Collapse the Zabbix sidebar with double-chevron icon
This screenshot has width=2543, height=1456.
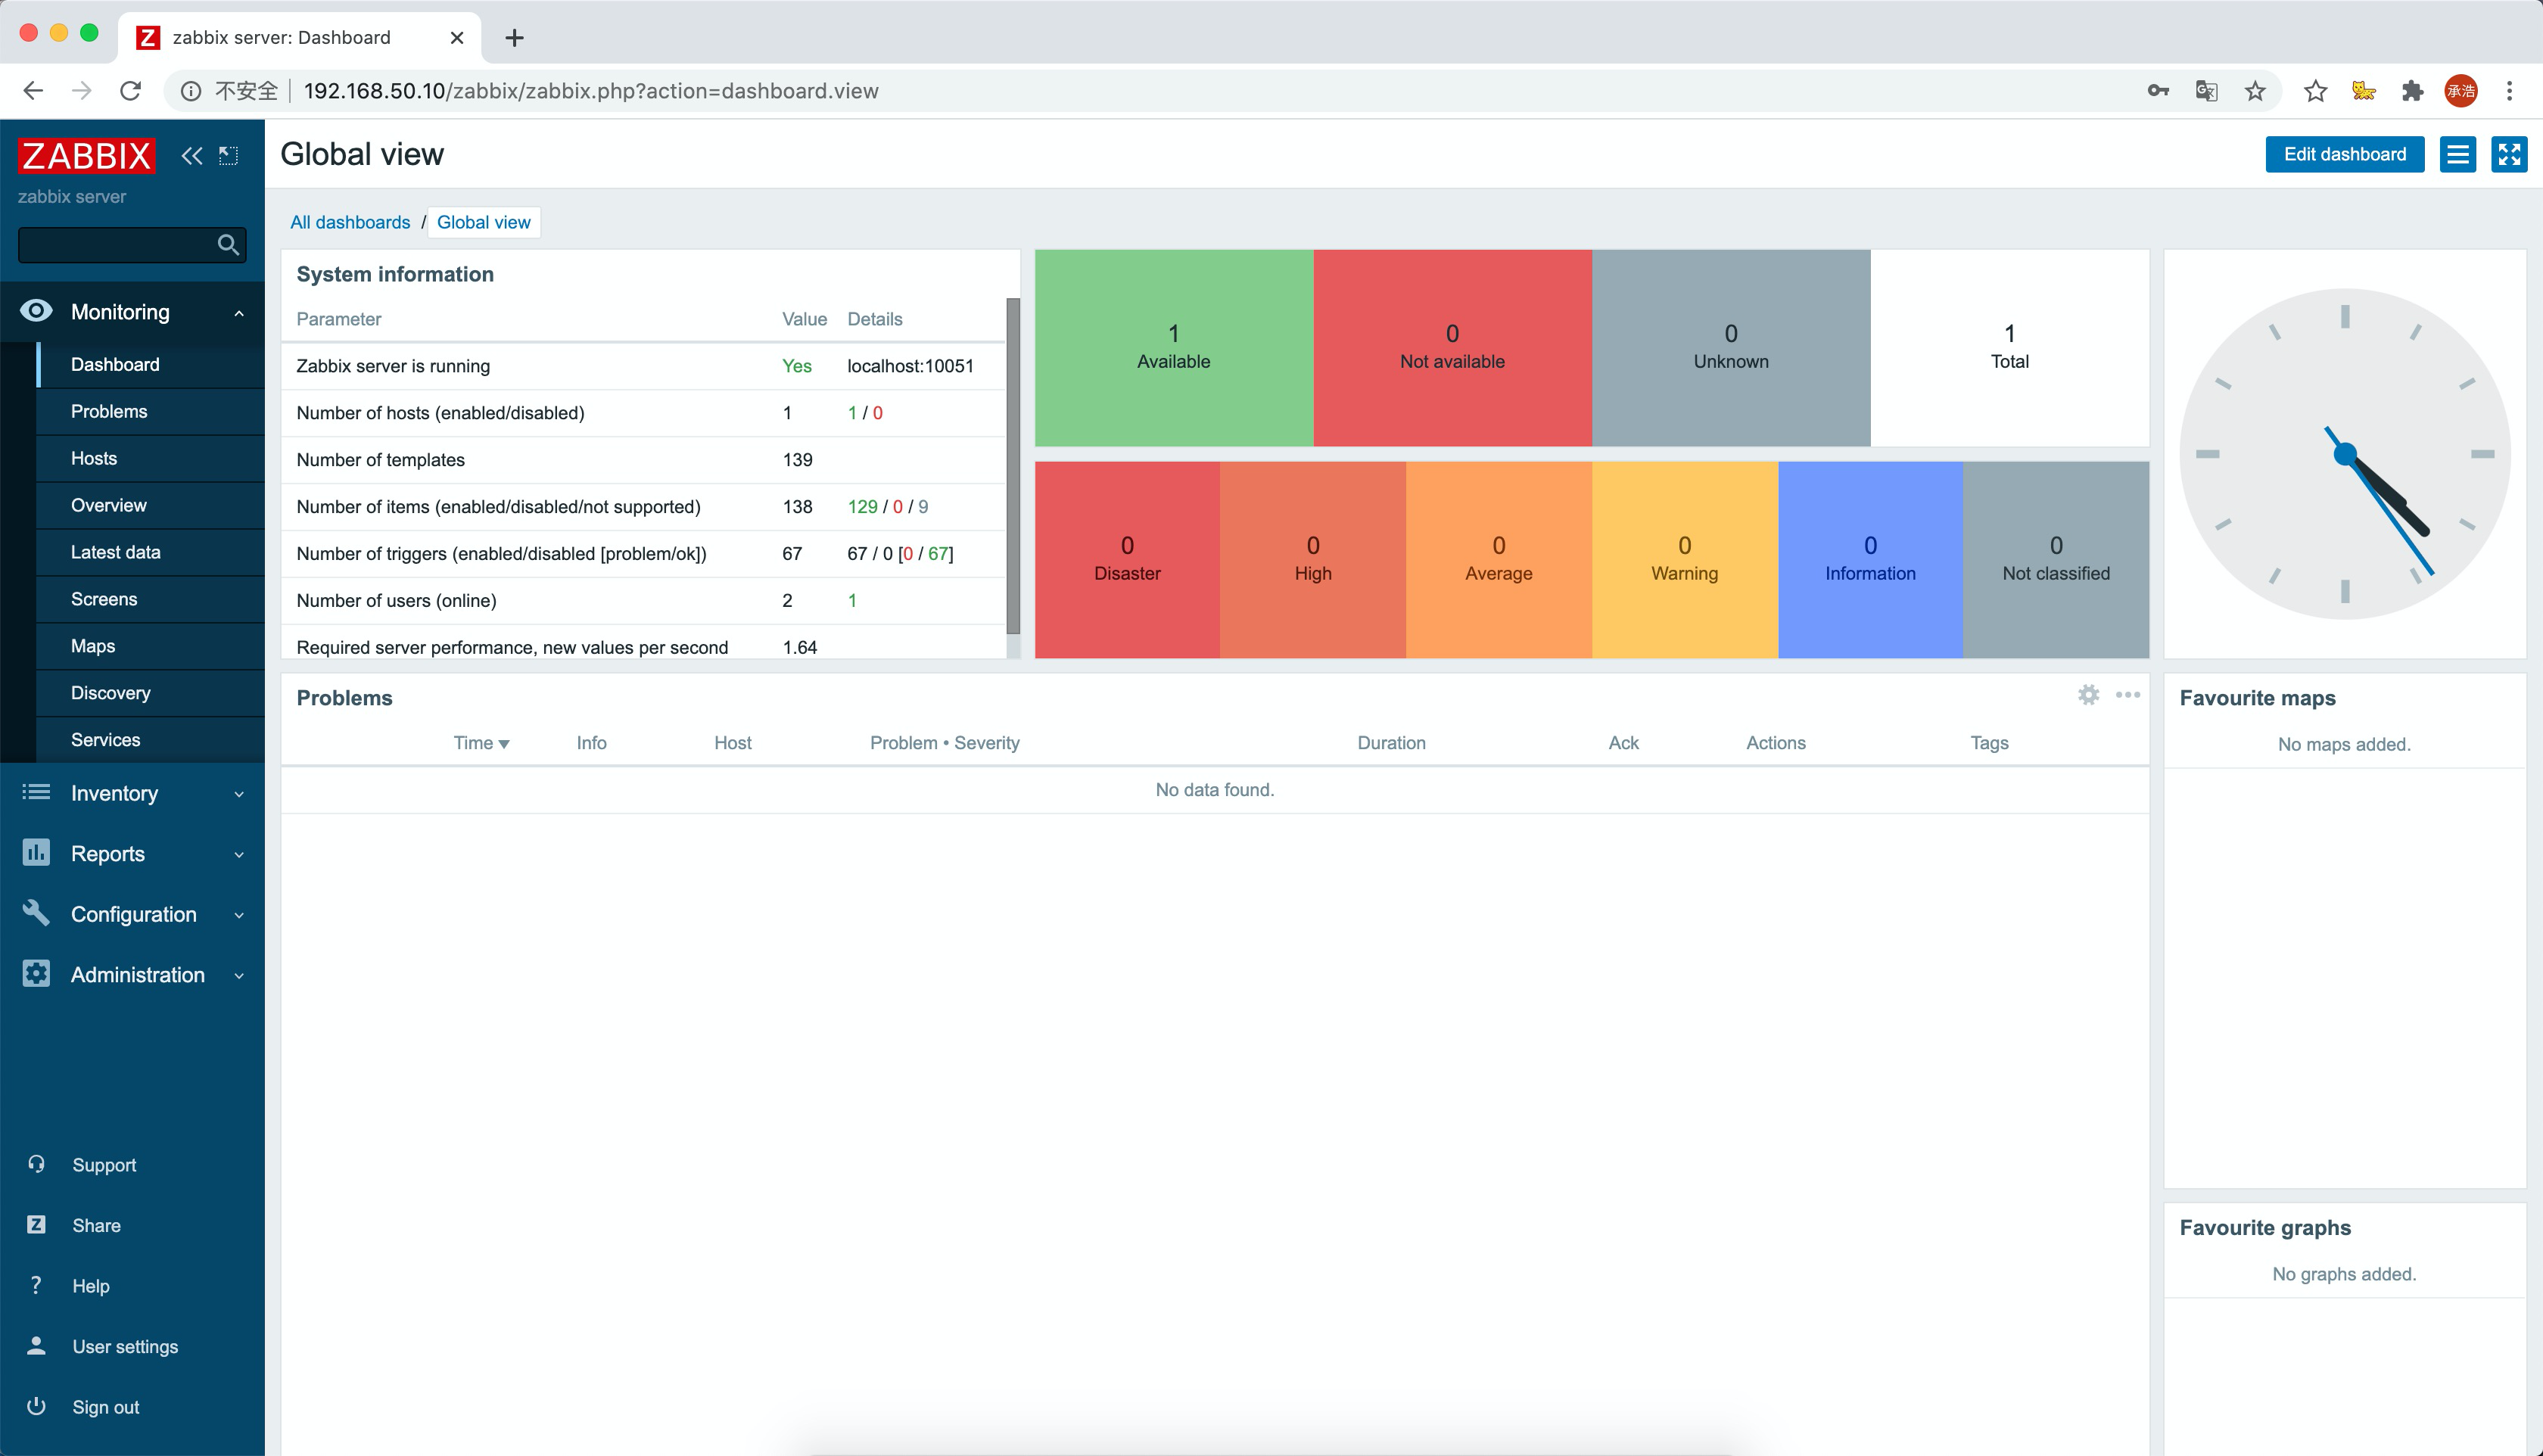[191, 155]
